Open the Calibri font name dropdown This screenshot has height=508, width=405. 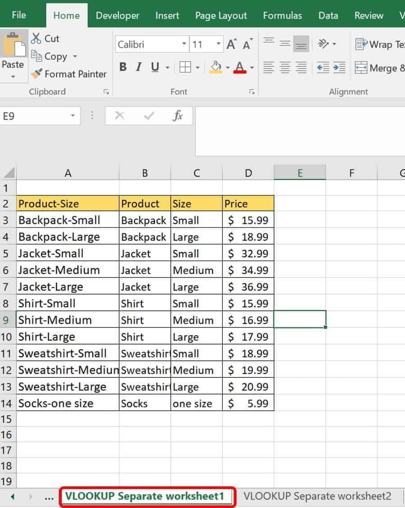(184, 44)
